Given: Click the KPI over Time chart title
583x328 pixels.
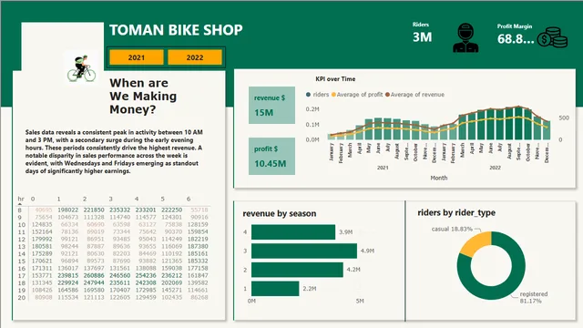Looking at the screenshot, I should [335, 79].
